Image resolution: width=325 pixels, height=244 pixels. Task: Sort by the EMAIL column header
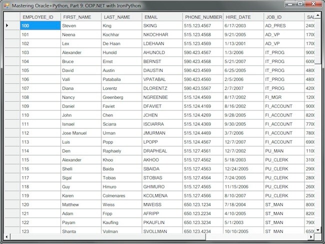coord(162,17)
